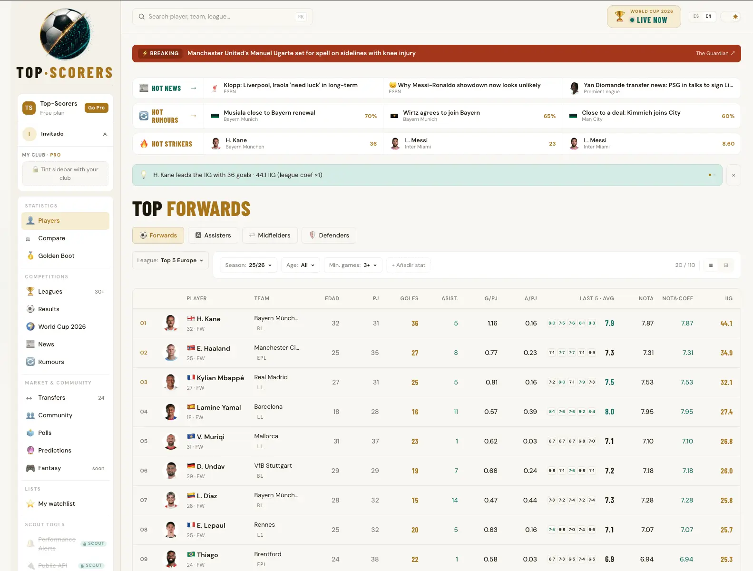Sort by NOTA-COEF column header
This screenshot has height=571, width=753.
677,299
